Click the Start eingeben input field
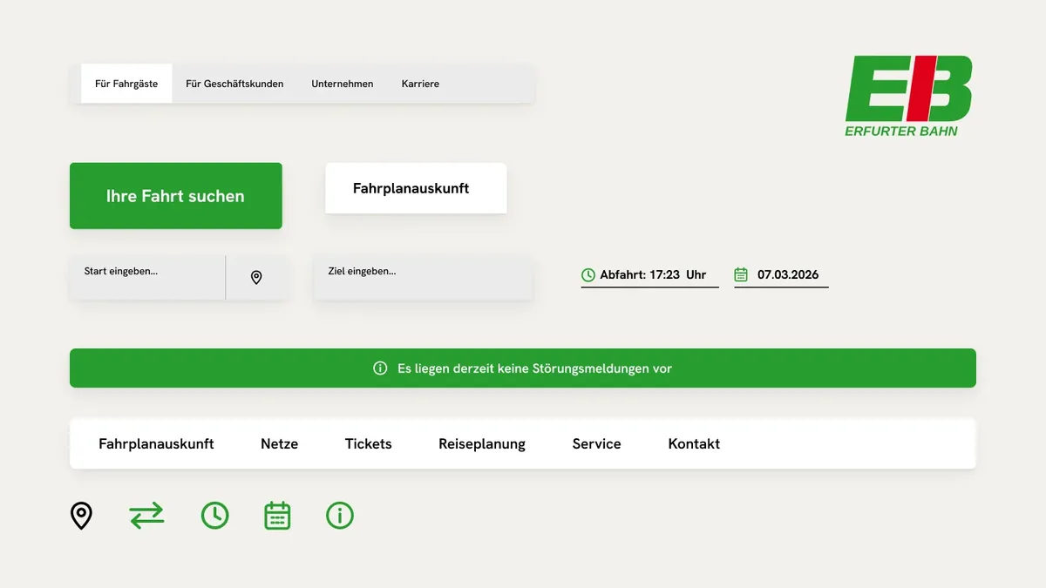 [x=147, y=278]
